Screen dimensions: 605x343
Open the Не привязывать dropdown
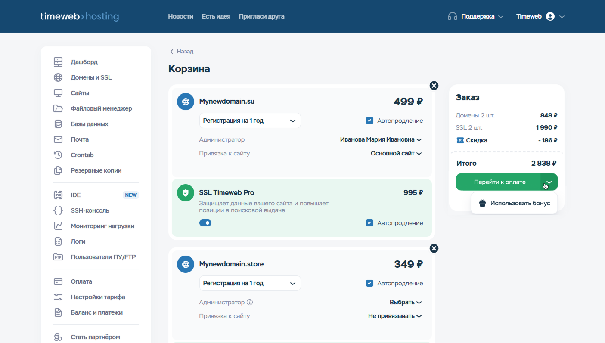pos(395,316)
